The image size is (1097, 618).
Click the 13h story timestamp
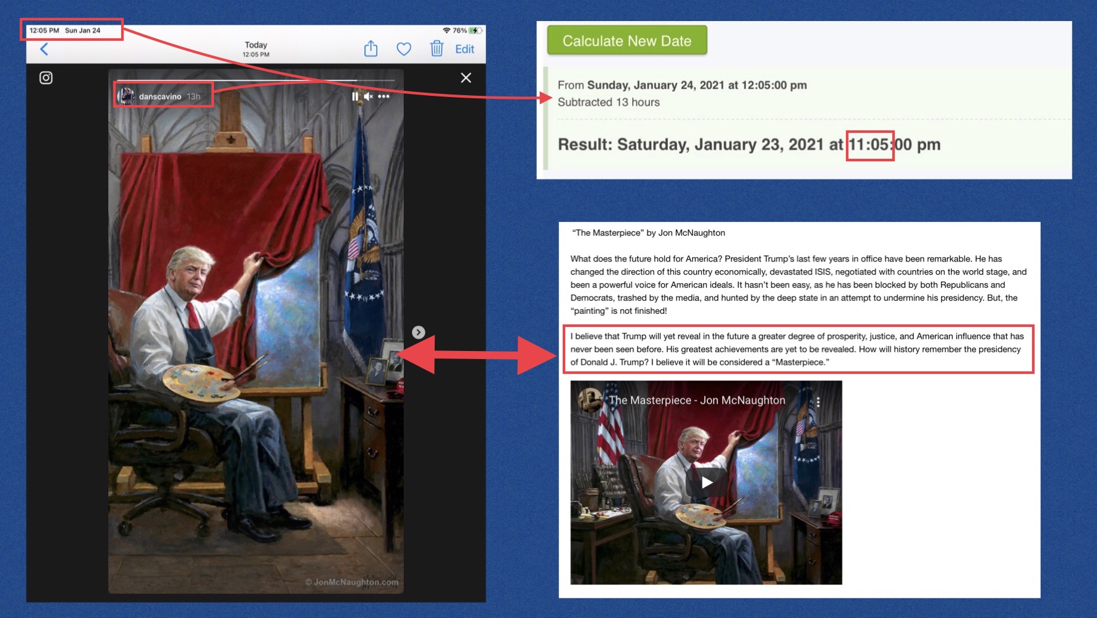click(194, 96)
